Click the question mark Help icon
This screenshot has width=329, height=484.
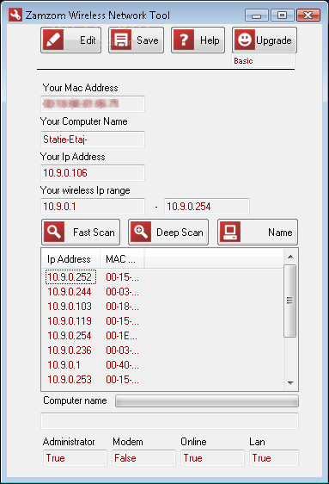pyautogui.click(x=184, y=40)
